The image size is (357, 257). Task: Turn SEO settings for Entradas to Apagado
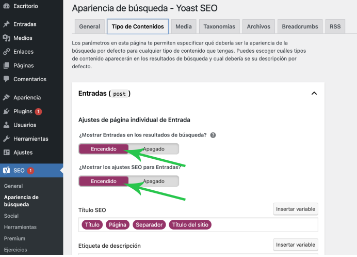(x=154, y=181)
